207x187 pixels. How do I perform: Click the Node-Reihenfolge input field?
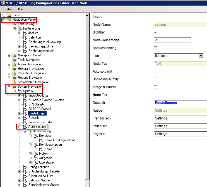click(172, 40)
